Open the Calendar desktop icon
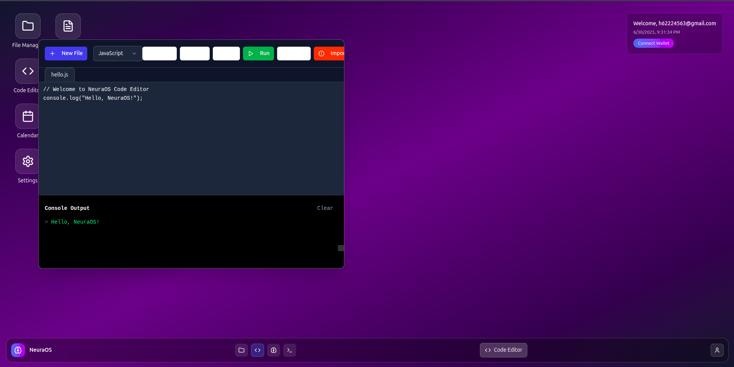 pos(27,116)
